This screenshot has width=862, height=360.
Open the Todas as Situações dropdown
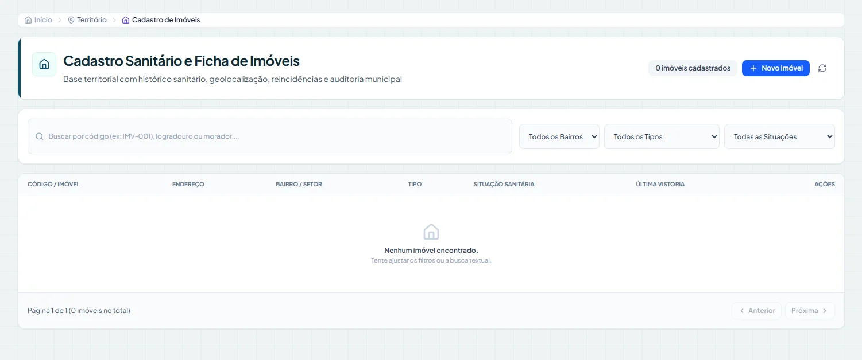pos(779,136)
